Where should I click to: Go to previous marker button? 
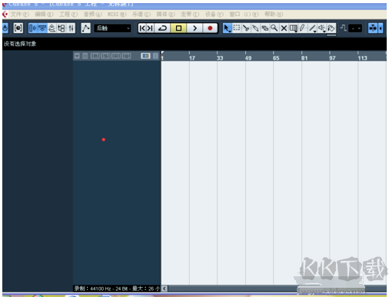(142, 28)
